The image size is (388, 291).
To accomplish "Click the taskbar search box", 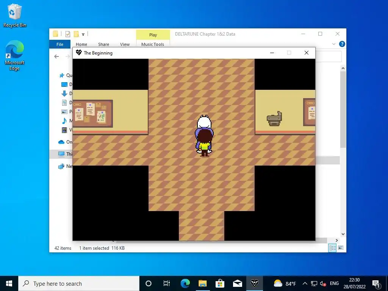I will (x=79, y=283).
